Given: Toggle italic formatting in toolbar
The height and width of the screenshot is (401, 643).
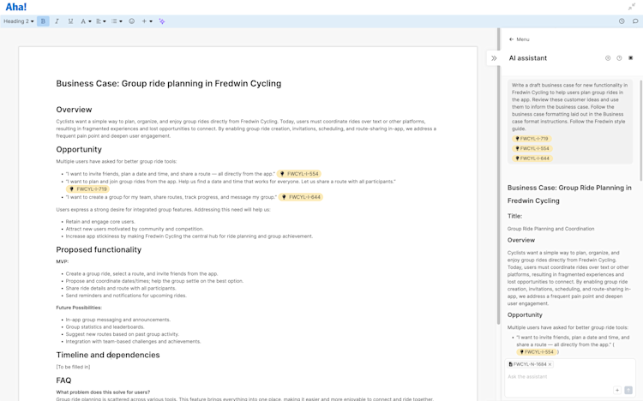Looking at the screenshot, I should [57, 21].
